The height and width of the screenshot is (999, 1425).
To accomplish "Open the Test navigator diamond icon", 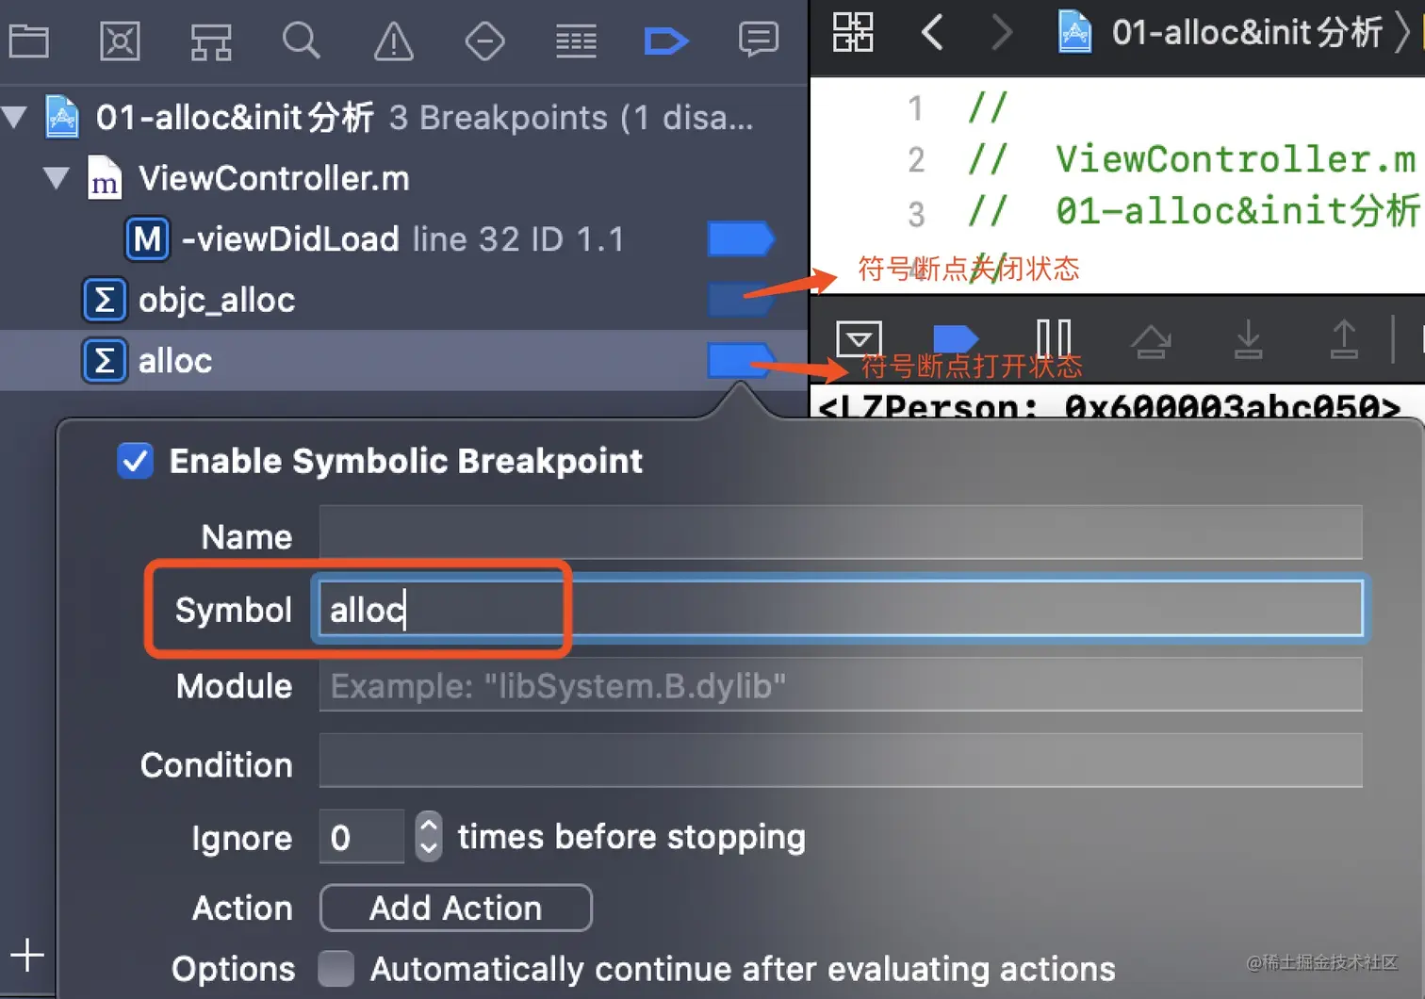I will pyautogui.click(x=484, y=41).
